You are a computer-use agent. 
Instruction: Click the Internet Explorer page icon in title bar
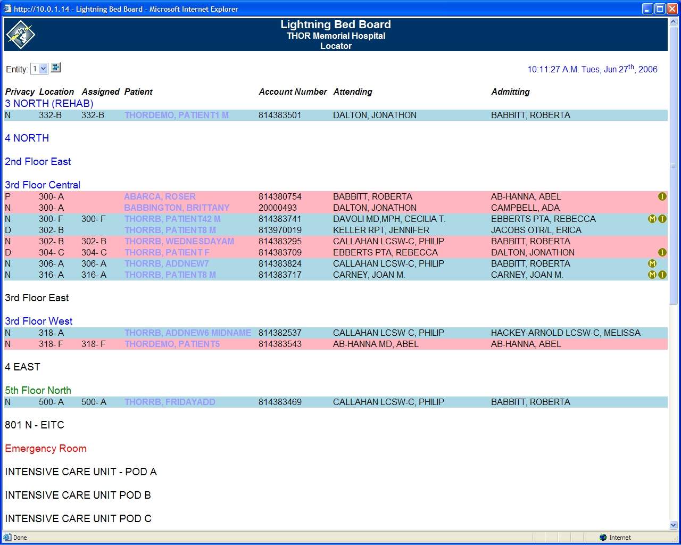pos(7,9)
